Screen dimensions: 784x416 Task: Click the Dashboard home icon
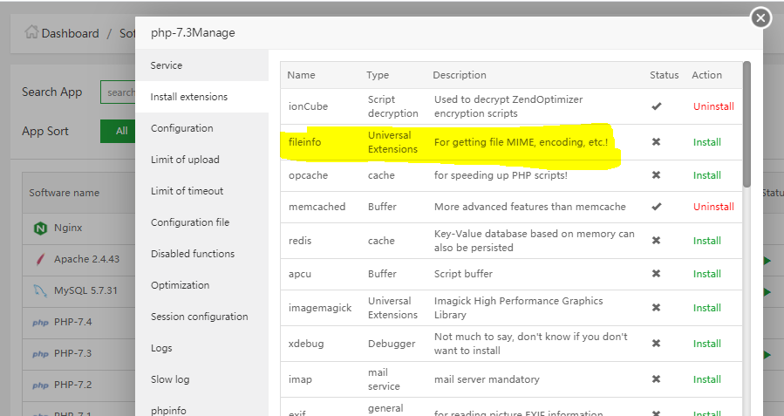31,33
